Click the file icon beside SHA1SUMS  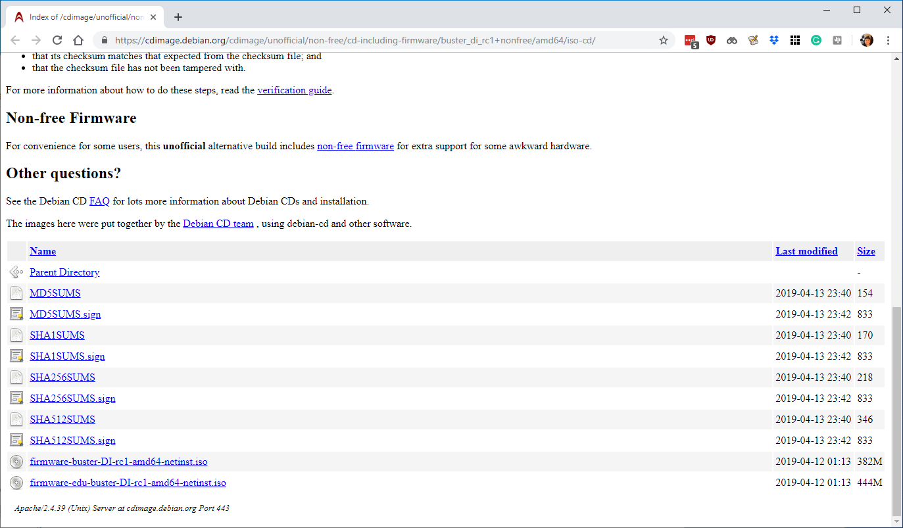pos(16,335)
